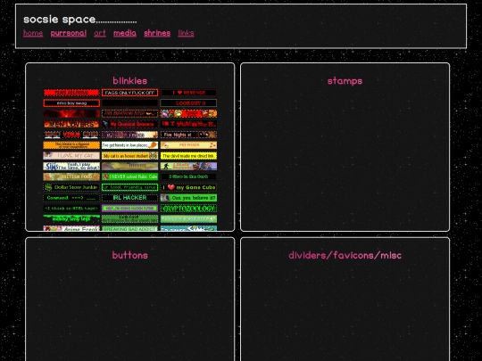The height and width of the screenshot is (361, 482).
Task: Open the art section link
Action: (x=100, y=33)
